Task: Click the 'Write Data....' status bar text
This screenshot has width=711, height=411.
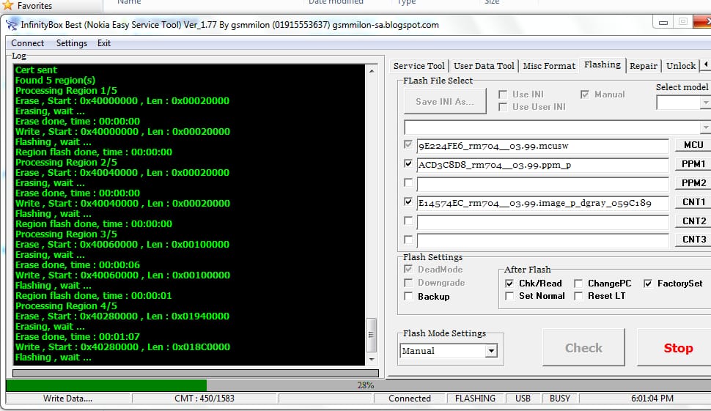Action: (67, 399)
